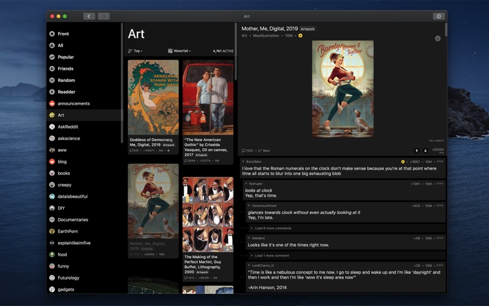
Task: Open the Readder subreddit icon
Action: click(52, 92)
